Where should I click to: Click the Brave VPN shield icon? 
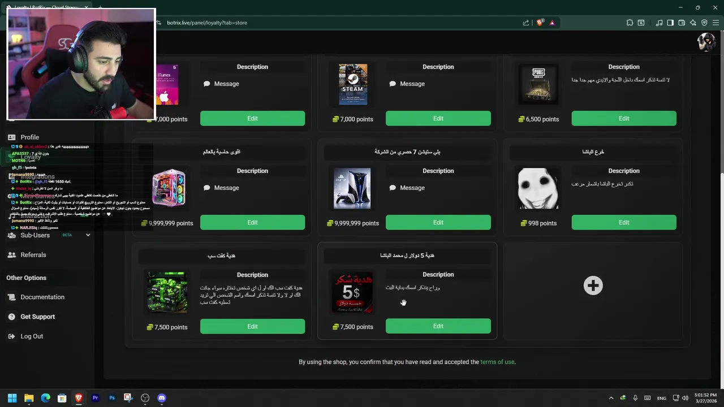pyautogui.click(x=704, y=23)
